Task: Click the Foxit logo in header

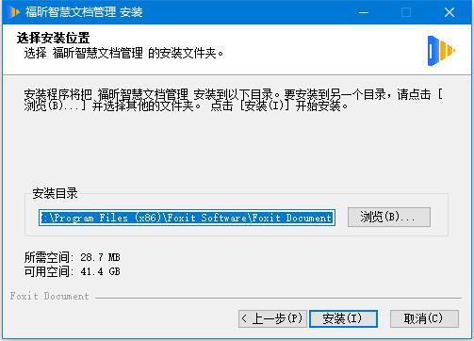Action: tap(441, 51)
